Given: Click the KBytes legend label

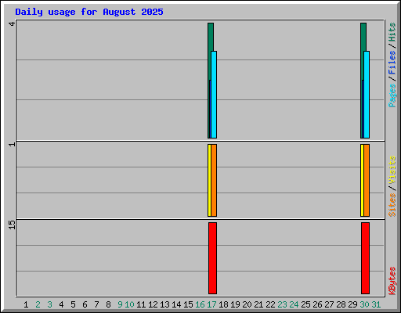Looking at the screenshot, I should [x=392, y=281].
